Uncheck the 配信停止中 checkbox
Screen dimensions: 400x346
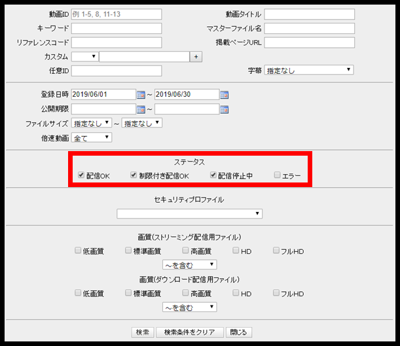coord(213,175)
